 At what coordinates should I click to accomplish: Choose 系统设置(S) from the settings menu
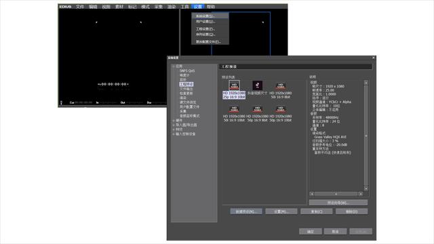coord(210,16)
